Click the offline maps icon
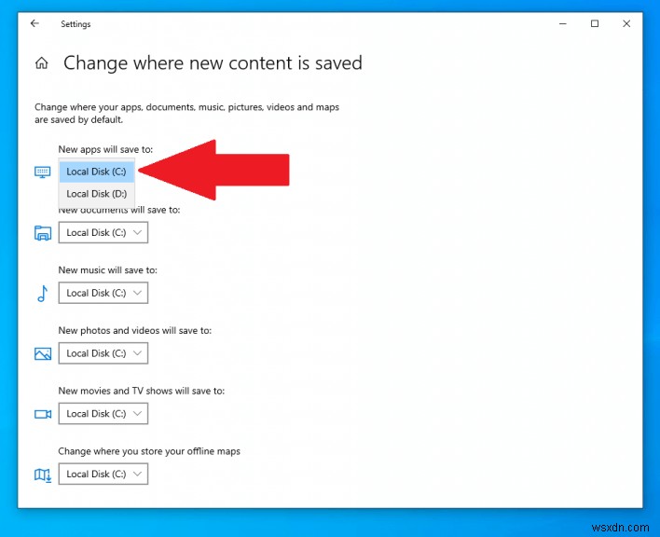 point(43,475)
